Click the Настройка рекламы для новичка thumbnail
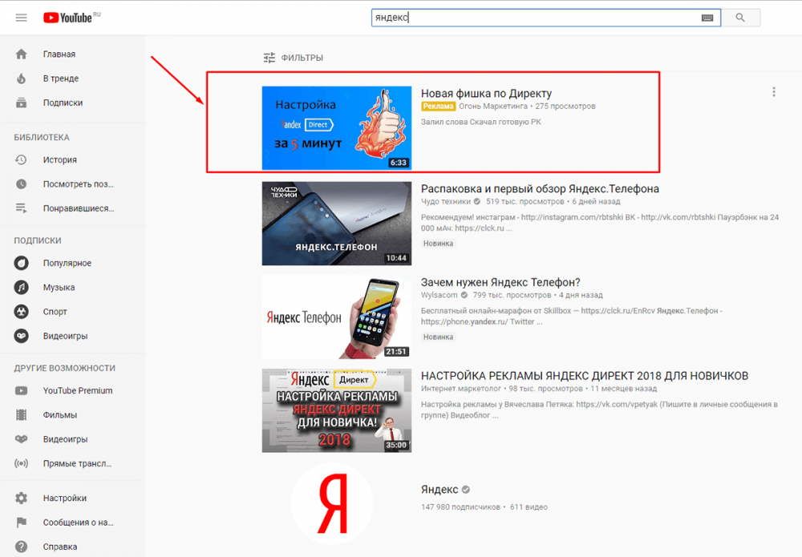802x557 pixels. click(337, 410)
